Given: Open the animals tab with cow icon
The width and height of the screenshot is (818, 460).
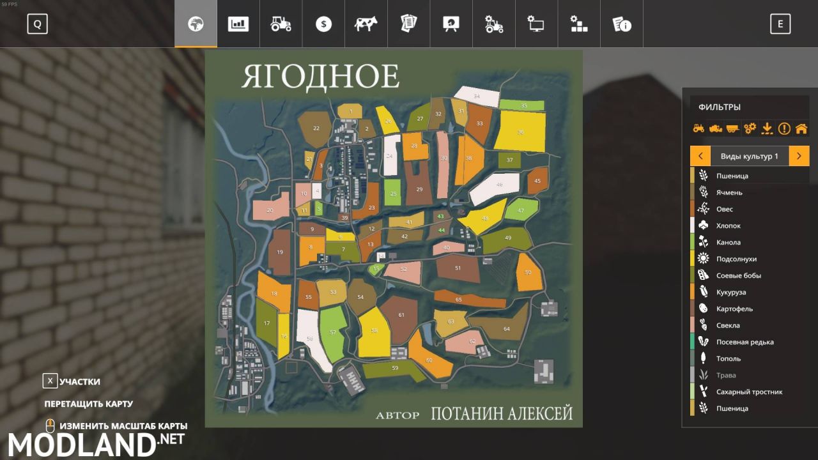Looking at the screenshot, I should tap(366, 24).
